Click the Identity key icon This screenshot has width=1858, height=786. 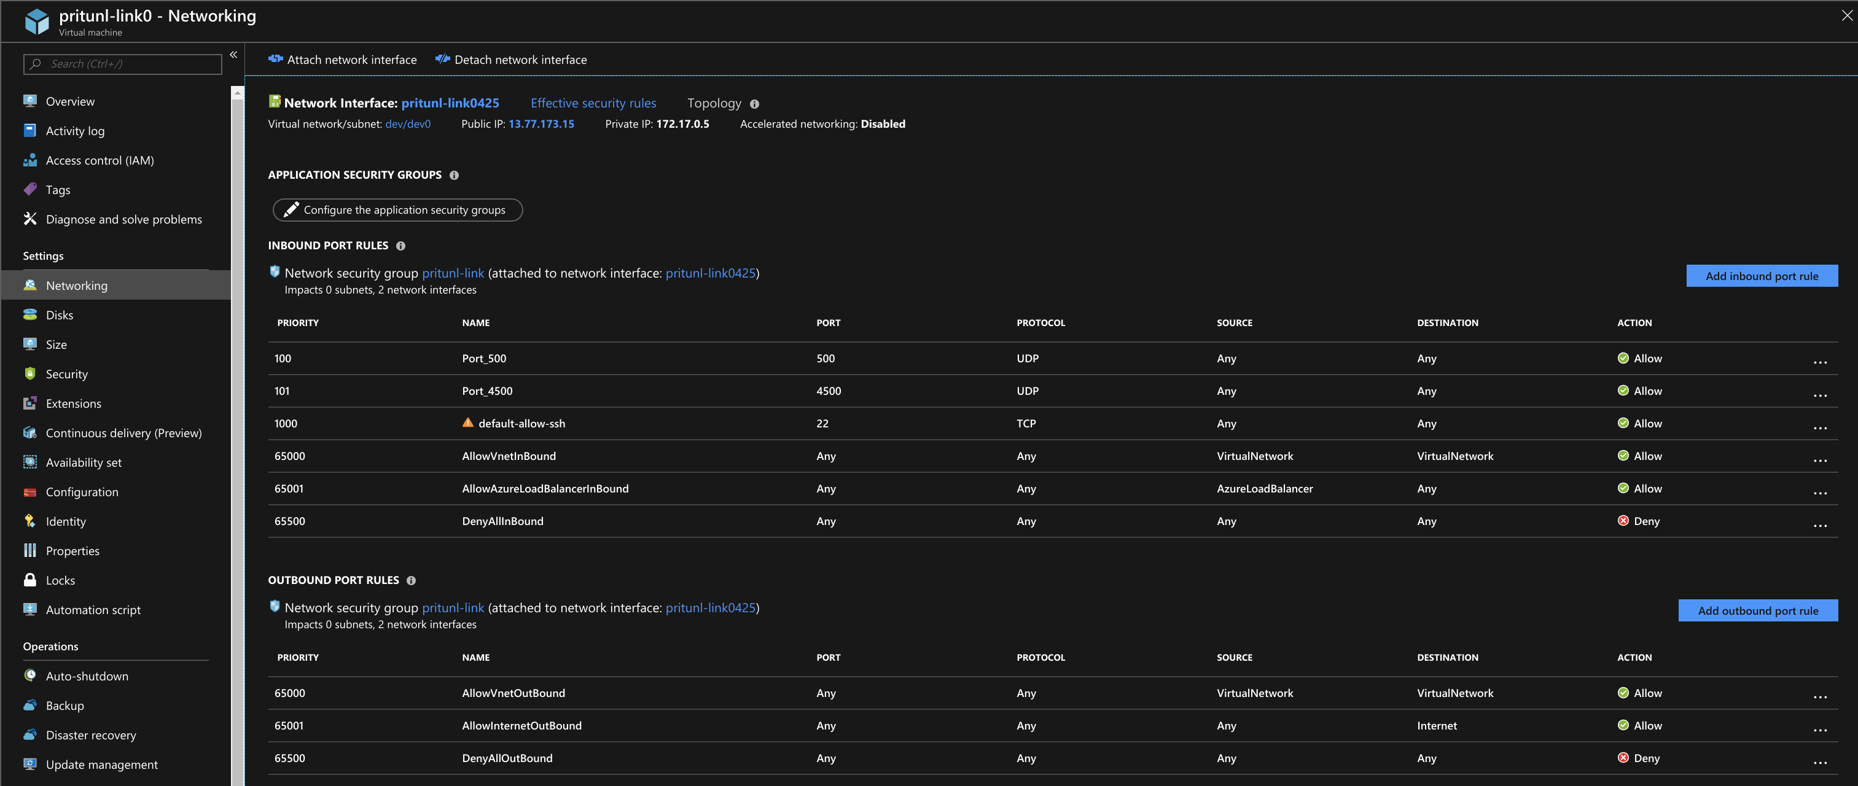29,521
